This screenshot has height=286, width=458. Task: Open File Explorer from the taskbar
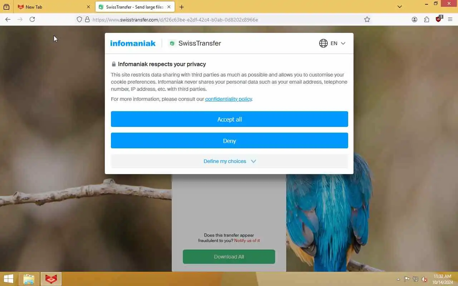[x=29, y=279]
